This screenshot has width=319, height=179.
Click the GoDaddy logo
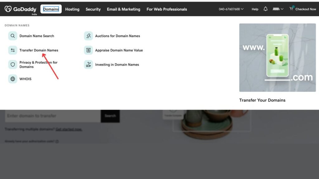[21, 9]
